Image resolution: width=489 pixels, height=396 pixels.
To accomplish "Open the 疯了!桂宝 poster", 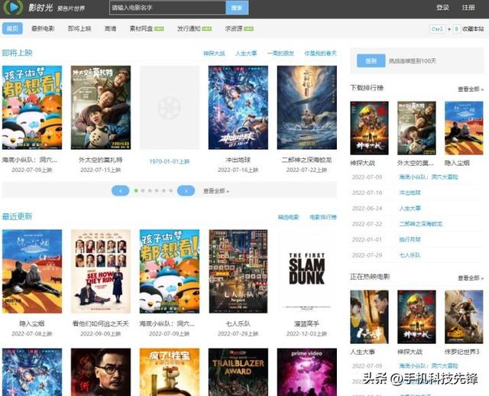I will [170, 372].
